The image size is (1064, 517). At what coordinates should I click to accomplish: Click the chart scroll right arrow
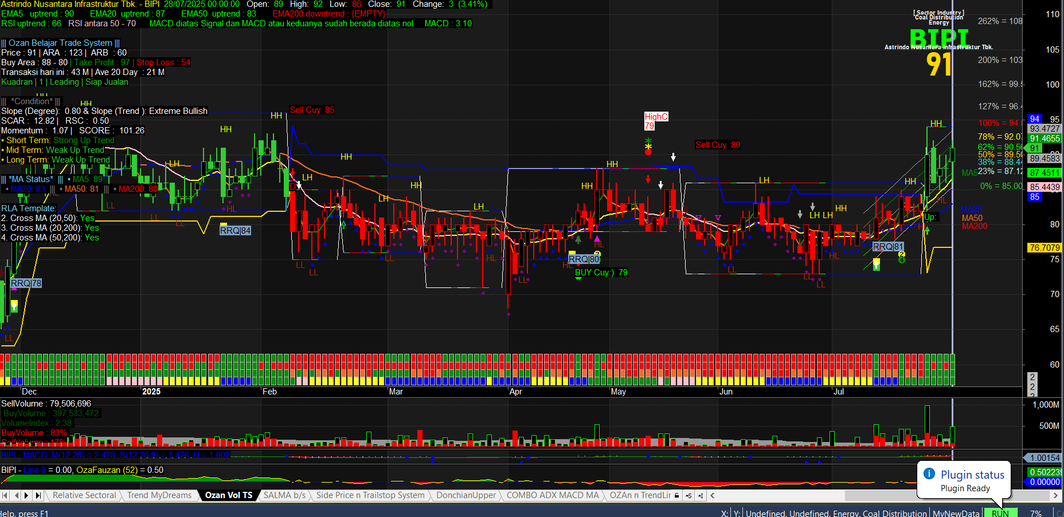[x=1055, y=495]
